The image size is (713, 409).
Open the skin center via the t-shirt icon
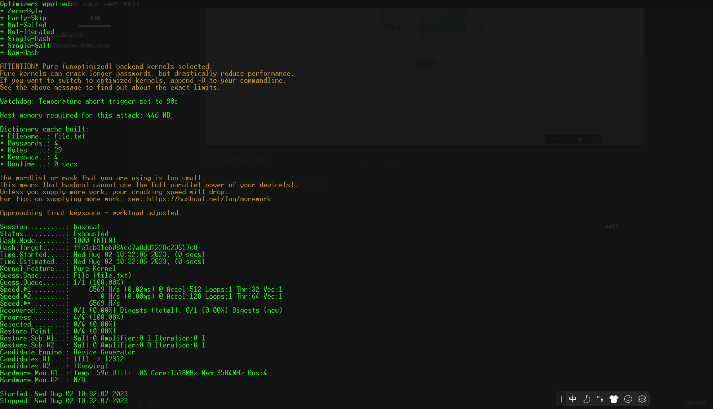pos(614,399)
